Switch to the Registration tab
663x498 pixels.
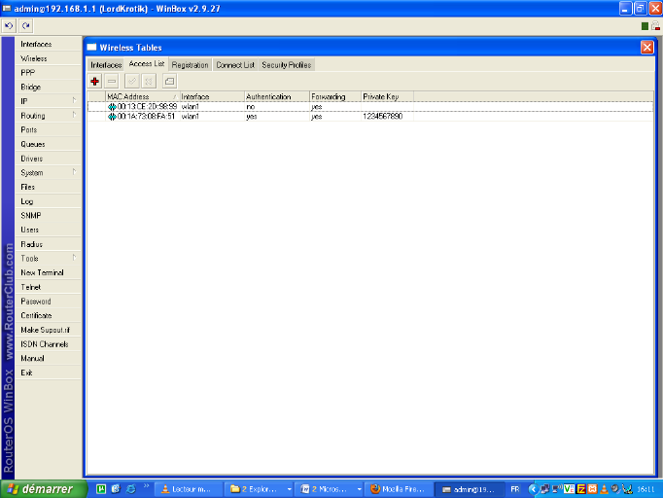pos(190,65)
